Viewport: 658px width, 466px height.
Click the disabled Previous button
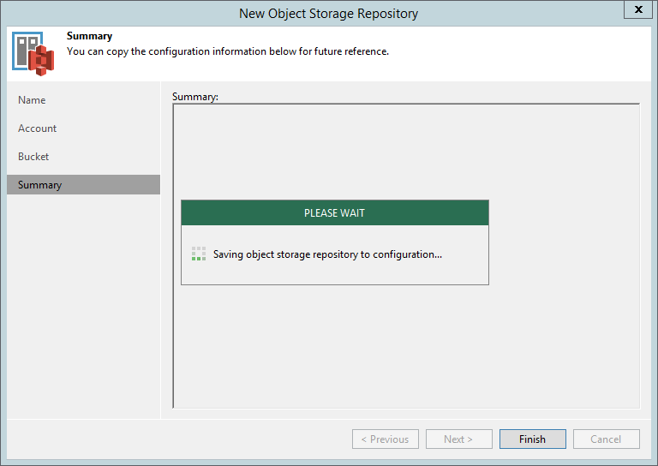pyautogui.click(x=386, y=439)
